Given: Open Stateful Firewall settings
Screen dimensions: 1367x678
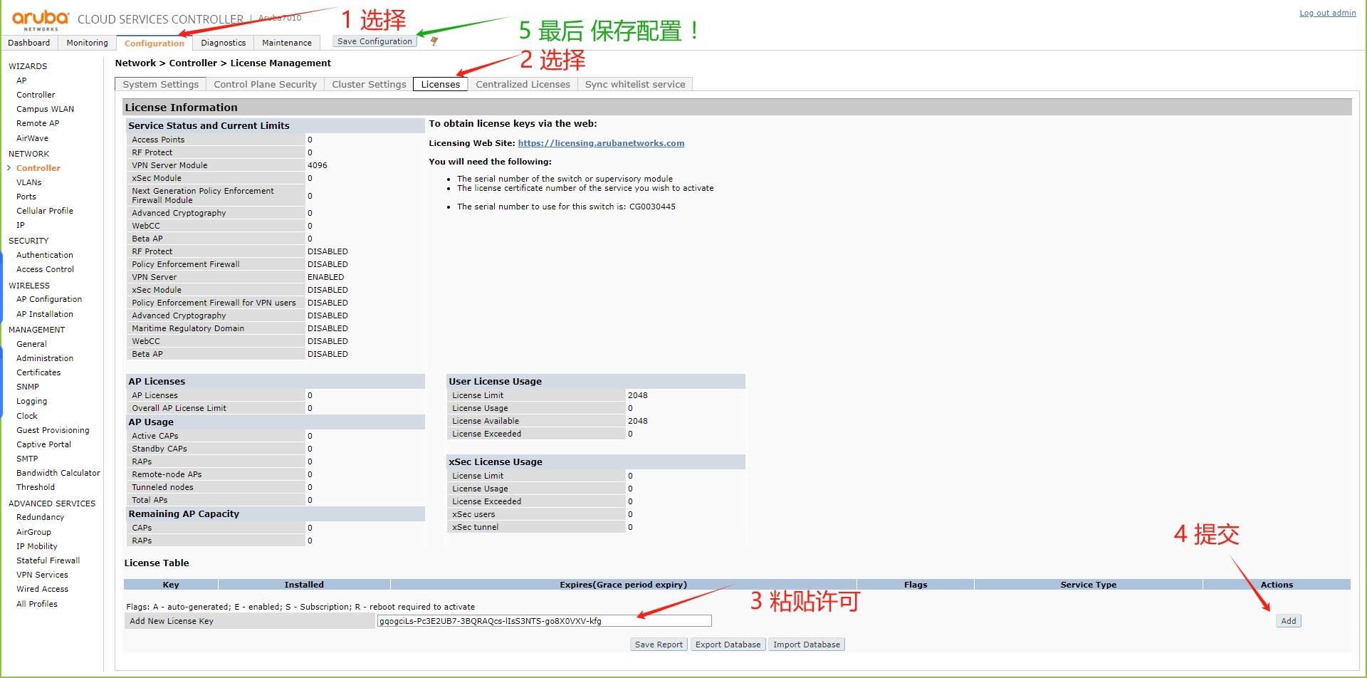Looking at the screenshot, I should click(48, 560).
